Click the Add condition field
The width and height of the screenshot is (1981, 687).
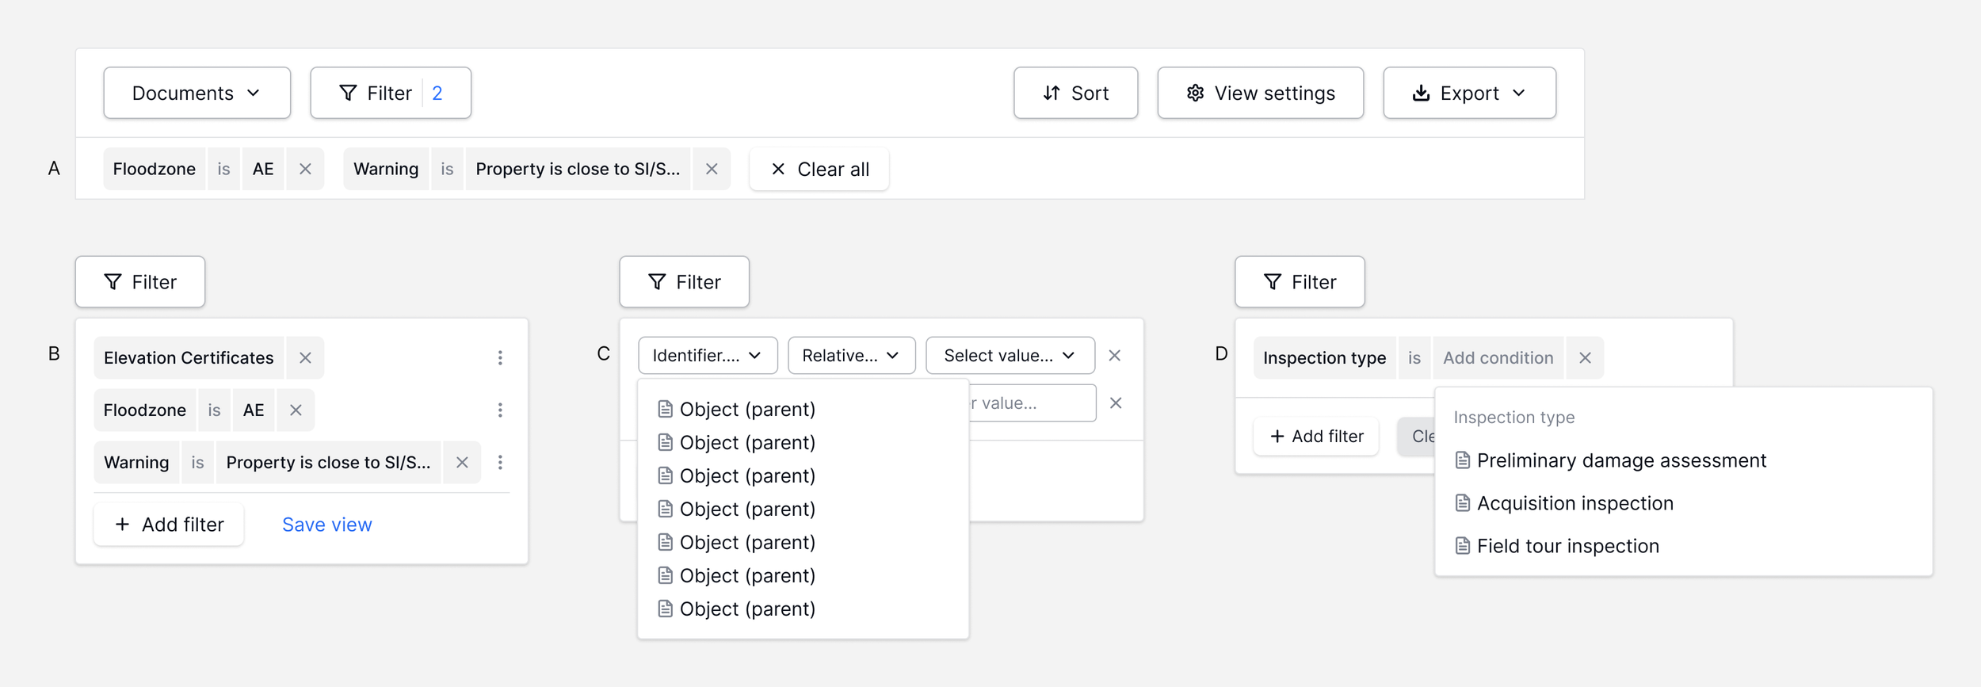[1498, 358]
